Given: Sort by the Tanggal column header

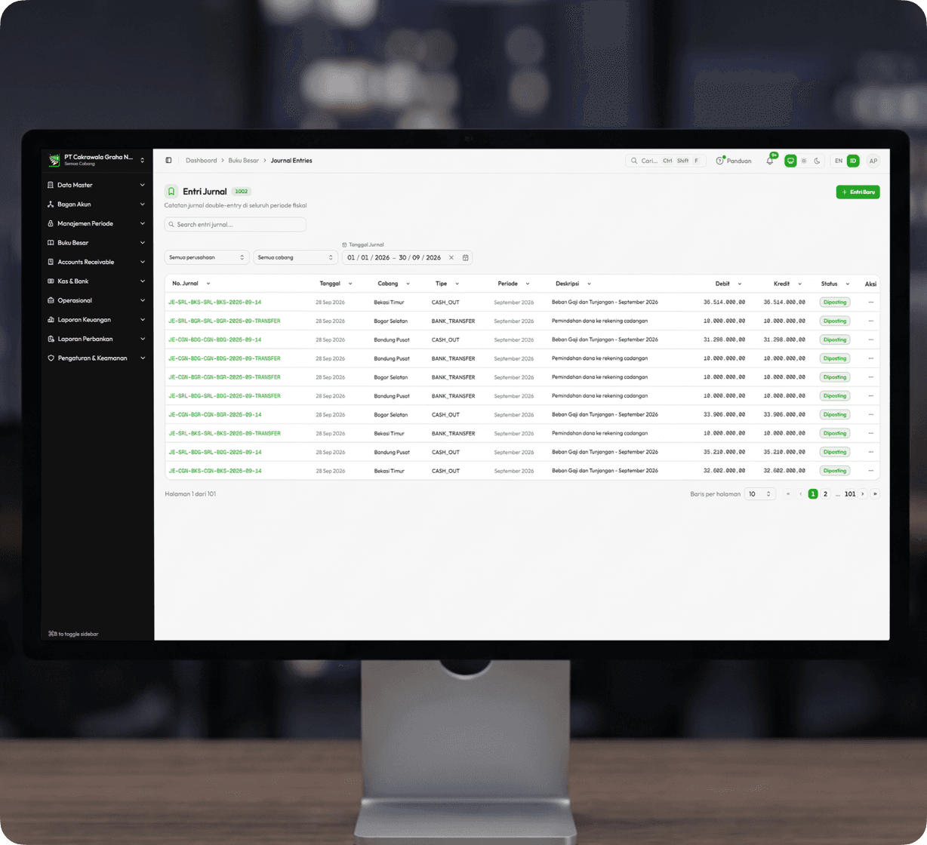Looking at the screenshot, I should click(x=336, y=284).
